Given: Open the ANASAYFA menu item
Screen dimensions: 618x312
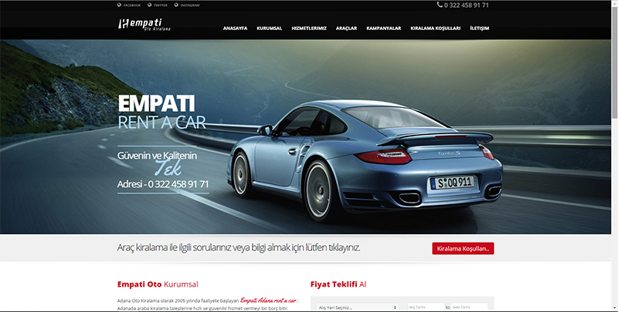Looking at the screenshot, I should coord(235,28).
